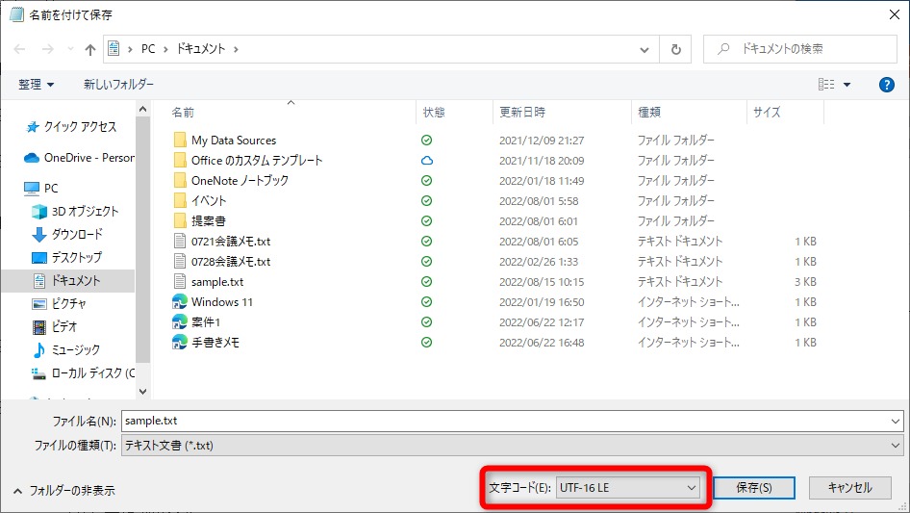Open 3D オブジェクト folder in sidebar
Screen dimensions: 910x513
tap(75, 212)
